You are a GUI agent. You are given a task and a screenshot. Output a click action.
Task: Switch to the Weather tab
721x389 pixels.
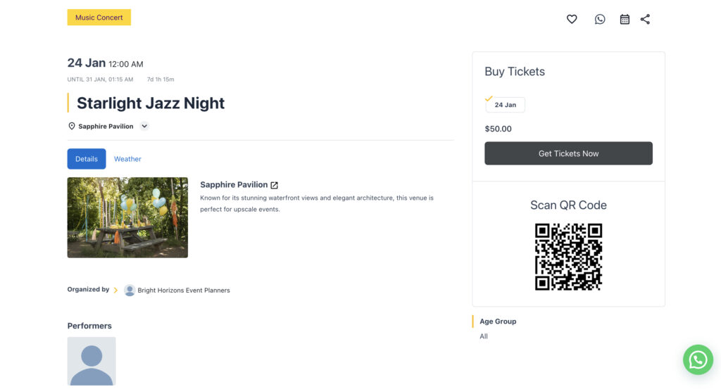coord(127,159)
